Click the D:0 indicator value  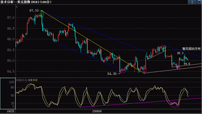coord(35,80)
